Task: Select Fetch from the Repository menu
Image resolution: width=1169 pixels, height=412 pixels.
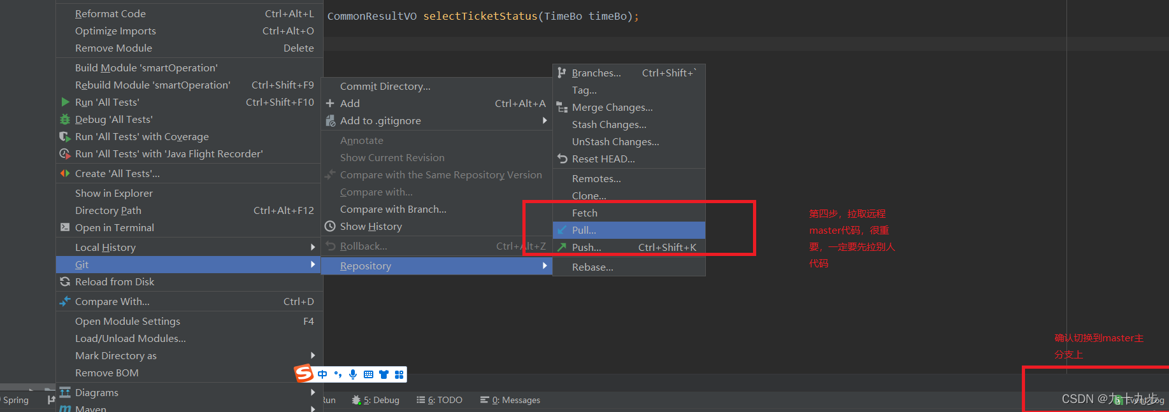Action: click(x=629, y=213)
